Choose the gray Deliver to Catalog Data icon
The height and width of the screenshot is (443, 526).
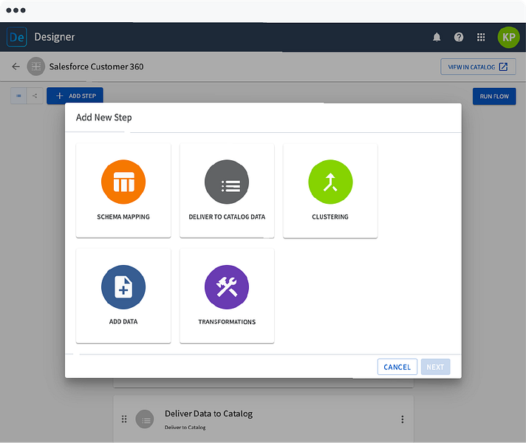[x=227, y=182]
